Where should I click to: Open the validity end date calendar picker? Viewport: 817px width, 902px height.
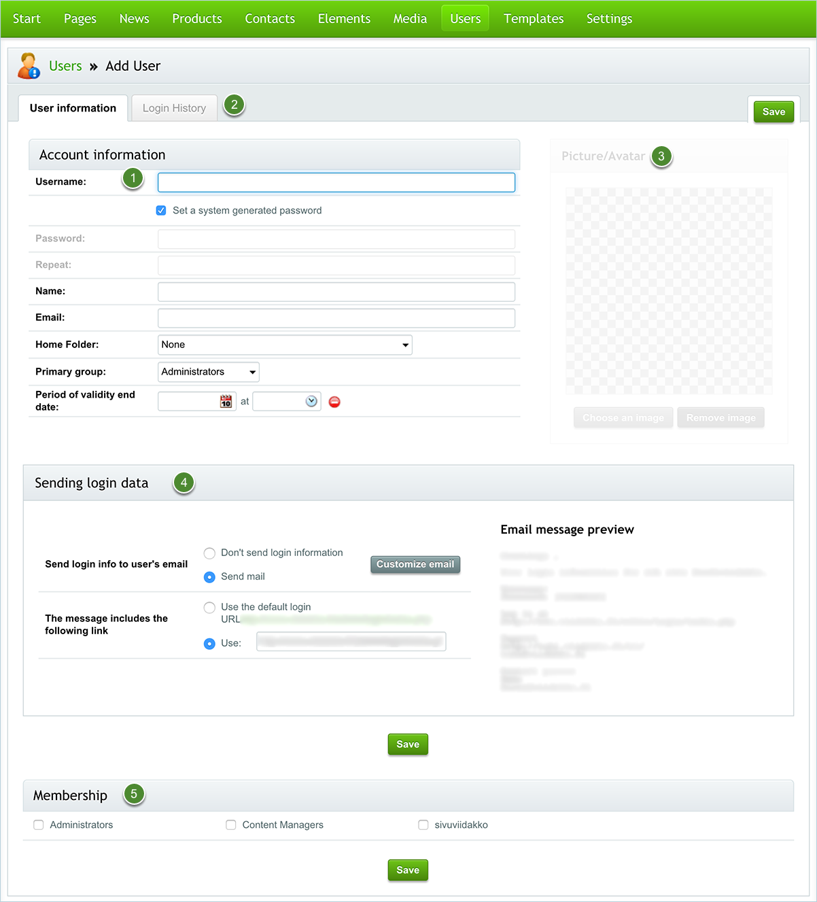pyautogui.click(x=226, y=402)
